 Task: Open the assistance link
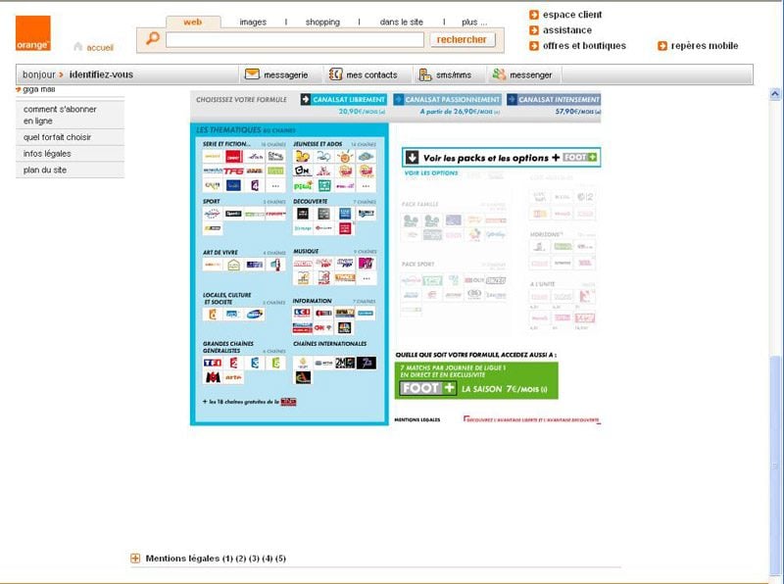pos(567,30)
